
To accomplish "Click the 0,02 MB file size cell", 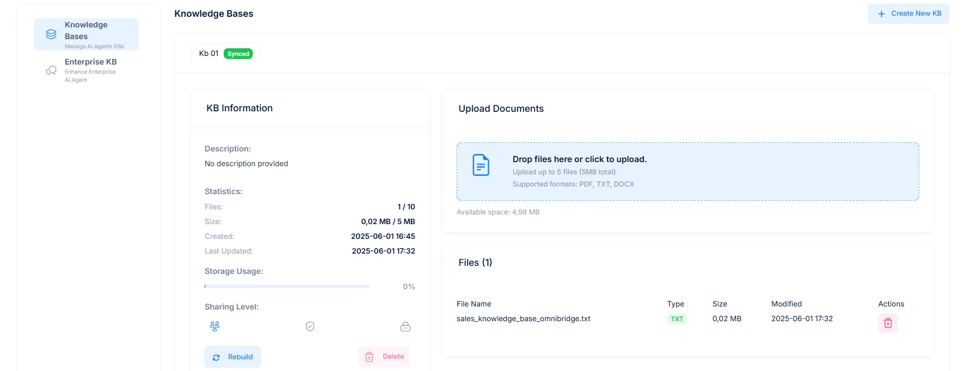I will [x=727, y=319].
